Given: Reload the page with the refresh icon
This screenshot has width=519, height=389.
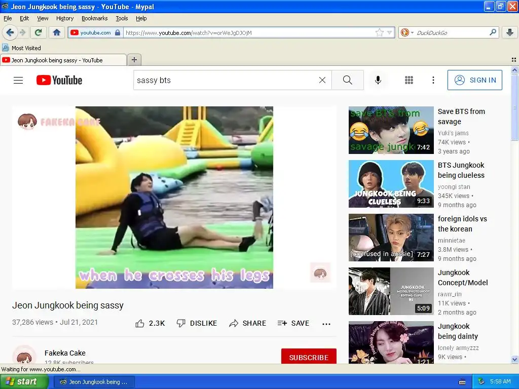Looking at the screenshot, I should [38, 32].
